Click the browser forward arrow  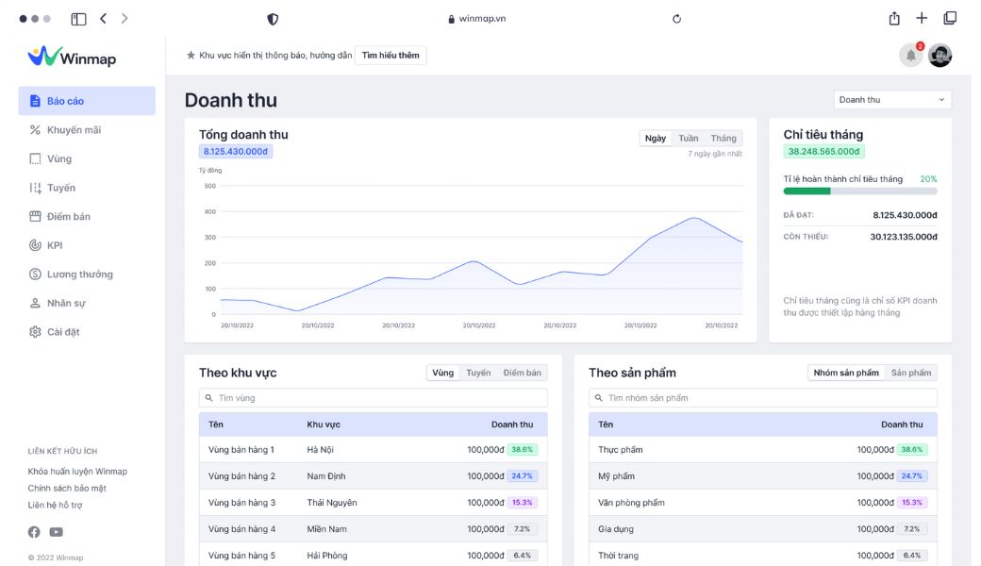(125, 19)
